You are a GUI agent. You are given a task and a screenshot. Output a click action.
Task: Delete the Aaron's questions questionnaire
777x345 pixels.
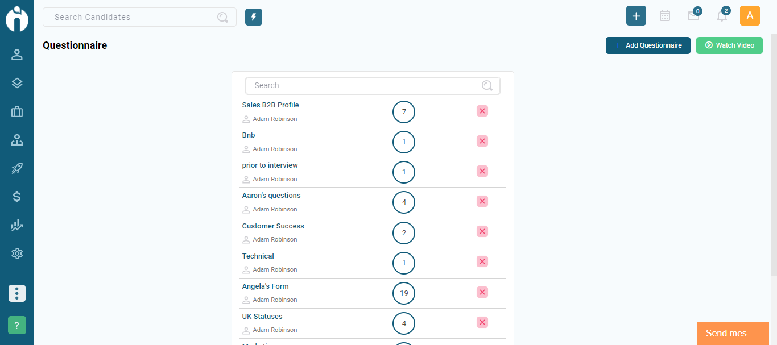click(482, 201)
